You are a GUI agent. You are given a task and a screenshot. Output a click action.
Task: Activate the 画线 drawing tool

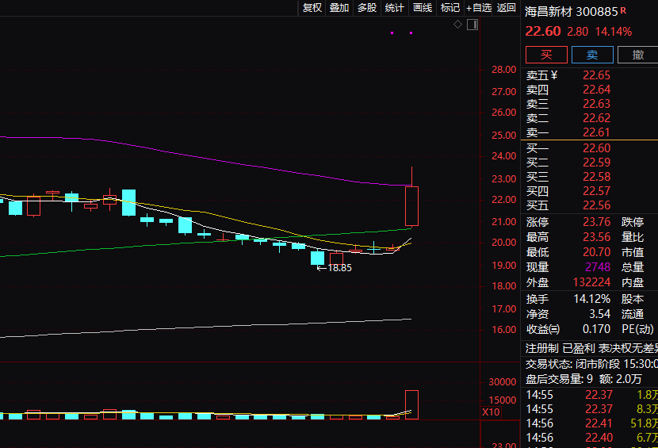coord(422,8)
